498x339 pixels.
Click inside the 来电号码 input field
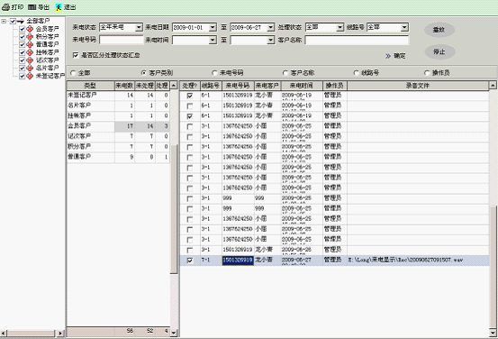pyautogui.click(x=122, y=40)
